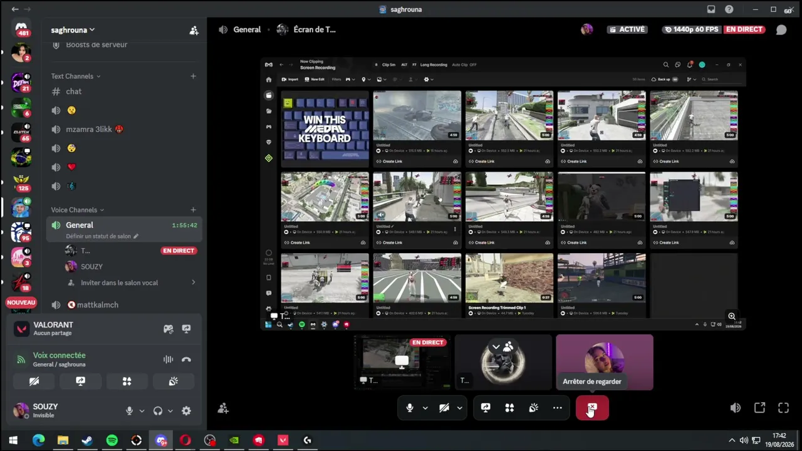The image size is (802, 451).
Task: Share your screen from the call control bar
Action: 486,408
